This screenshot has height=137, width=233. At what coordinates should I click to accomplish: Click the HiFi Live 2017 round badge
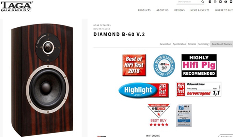tap(164, 65)
